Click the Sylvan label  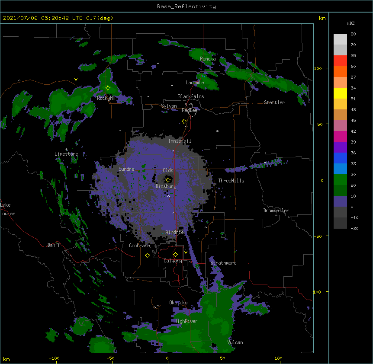pos(169,106)
